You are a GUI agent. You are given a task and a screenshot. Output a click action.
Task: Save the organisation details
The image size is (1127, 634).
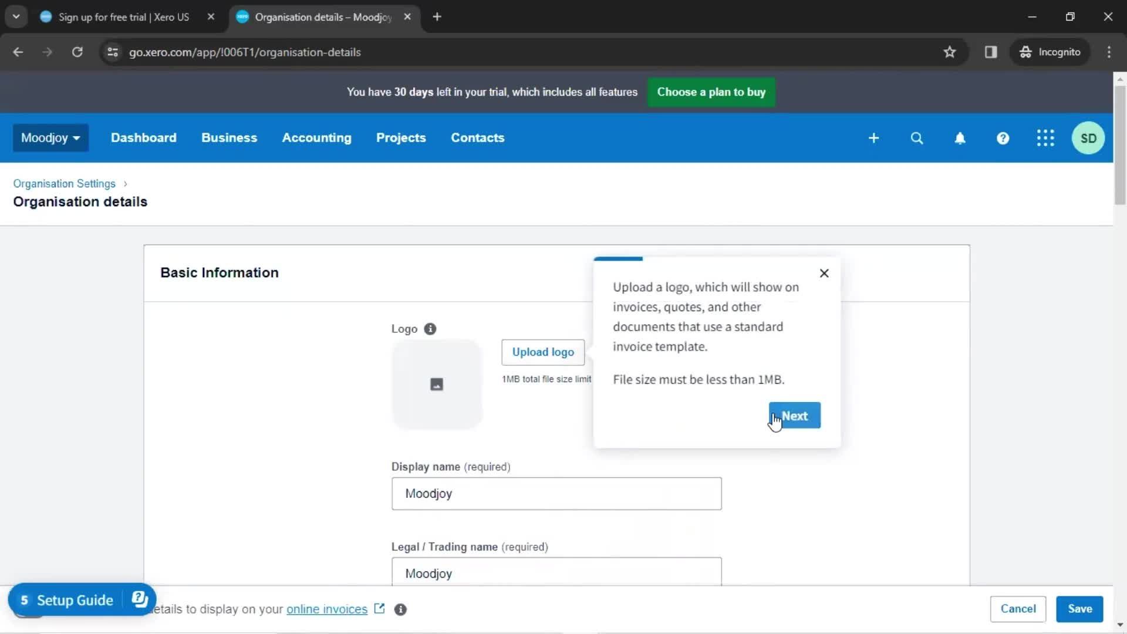point(1080,609)
